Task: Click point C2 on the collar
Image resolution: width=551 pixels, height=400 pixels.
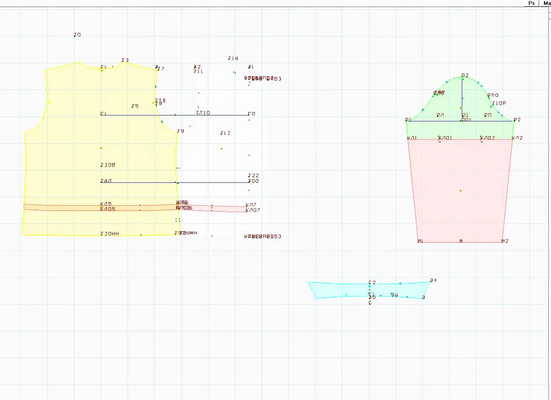Action: pos(370,283)
